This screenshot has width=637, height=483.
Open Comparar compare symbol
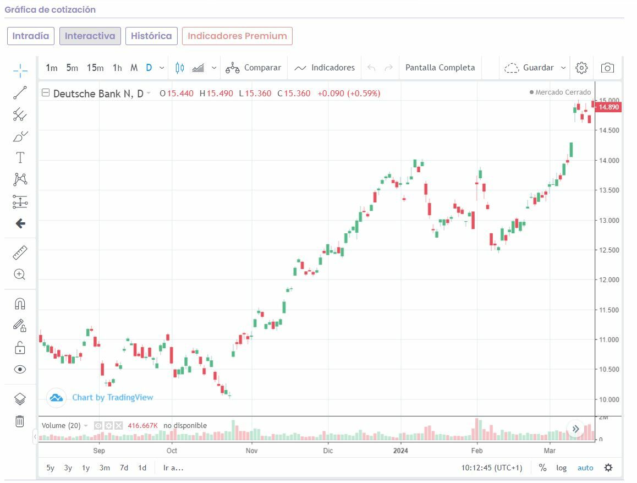[x=253, y=68]
